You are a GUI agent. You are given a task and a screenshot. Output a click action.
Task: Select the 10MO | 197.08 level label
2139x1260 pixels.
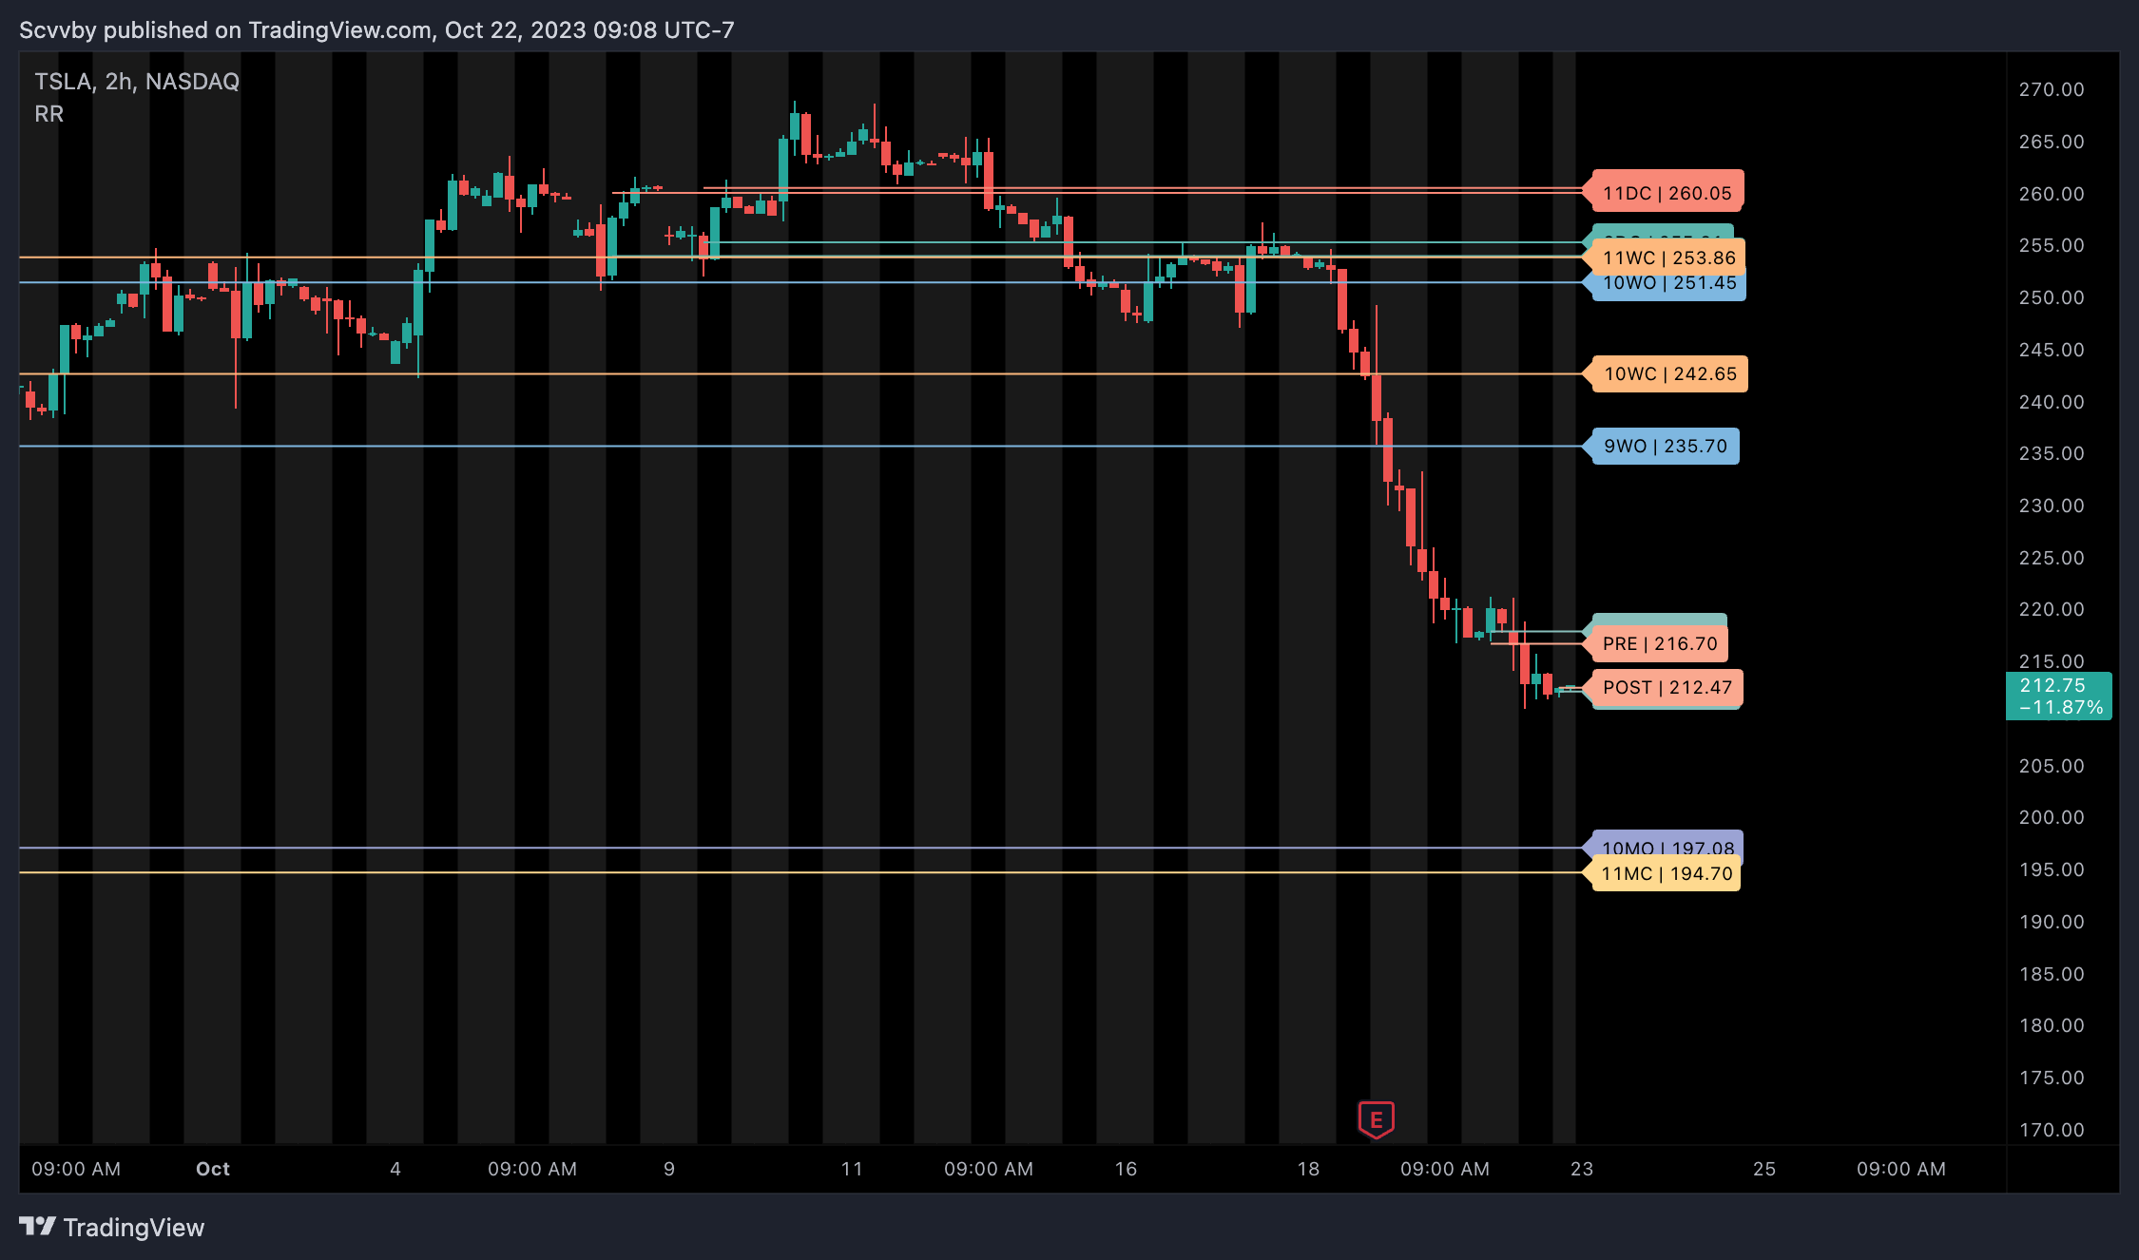pos(1664,845)
